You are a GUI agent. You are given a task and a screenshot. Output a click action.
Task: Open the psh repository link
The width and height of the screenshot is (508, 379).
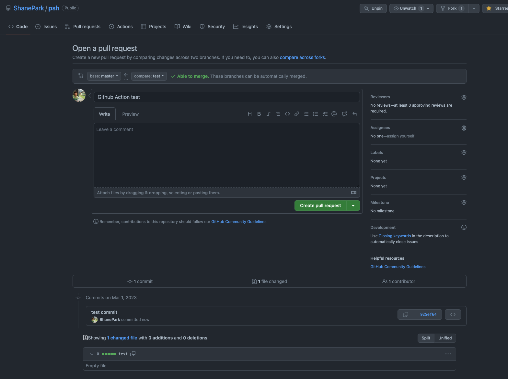(54, 8)
